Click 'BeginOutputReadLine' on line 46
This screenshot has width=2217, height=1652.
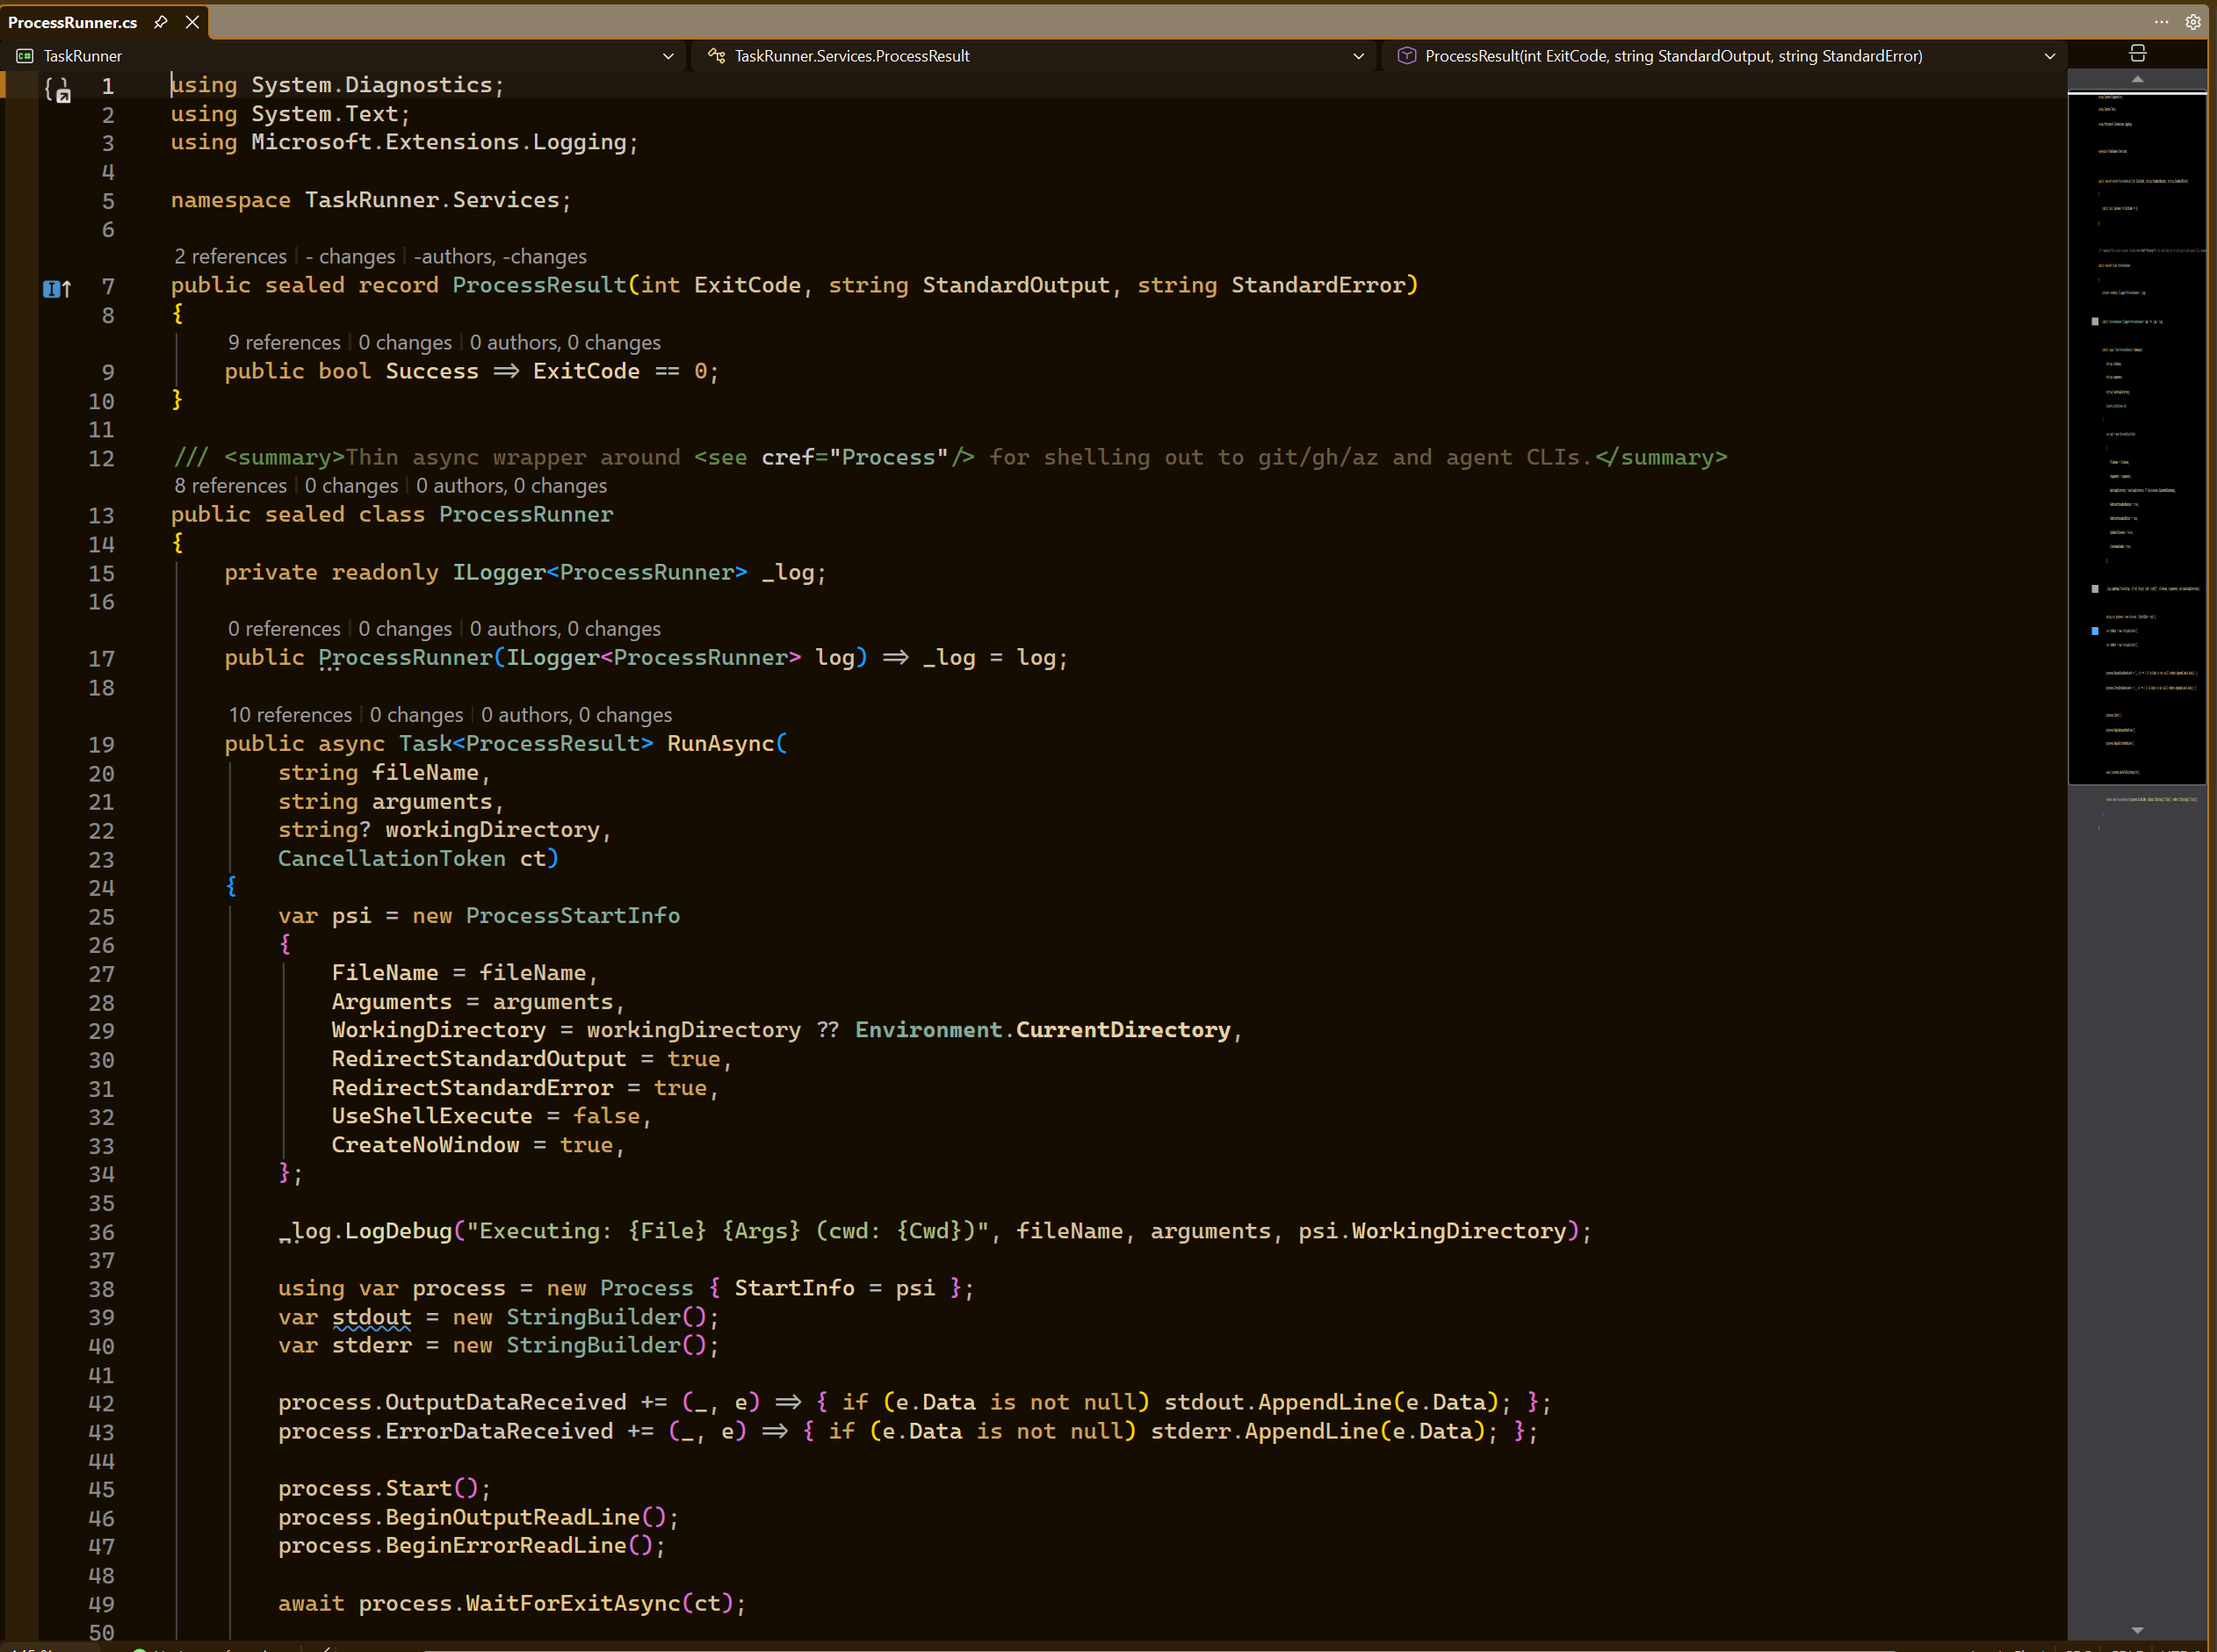click(512, 1518)
